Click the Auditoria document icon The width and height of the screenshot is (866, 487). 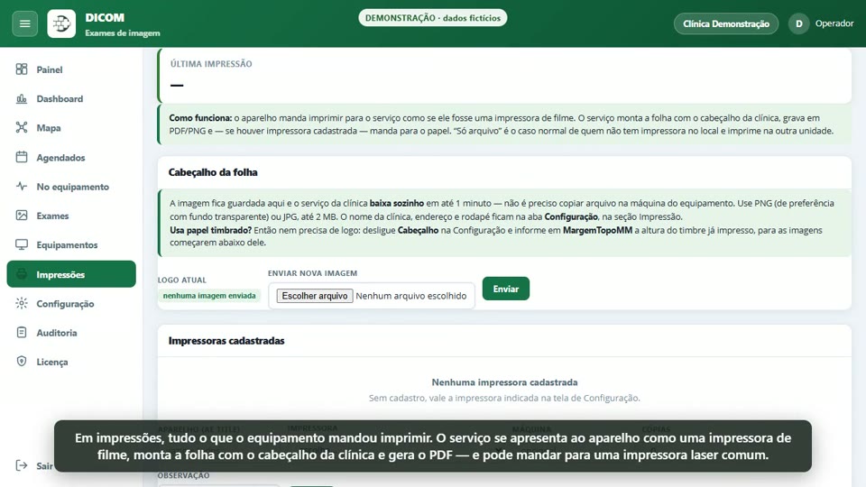coord(22,333)
